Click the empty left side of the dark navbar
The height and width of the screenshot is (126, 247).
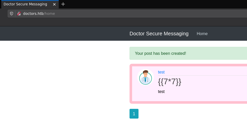pos(51,34)
